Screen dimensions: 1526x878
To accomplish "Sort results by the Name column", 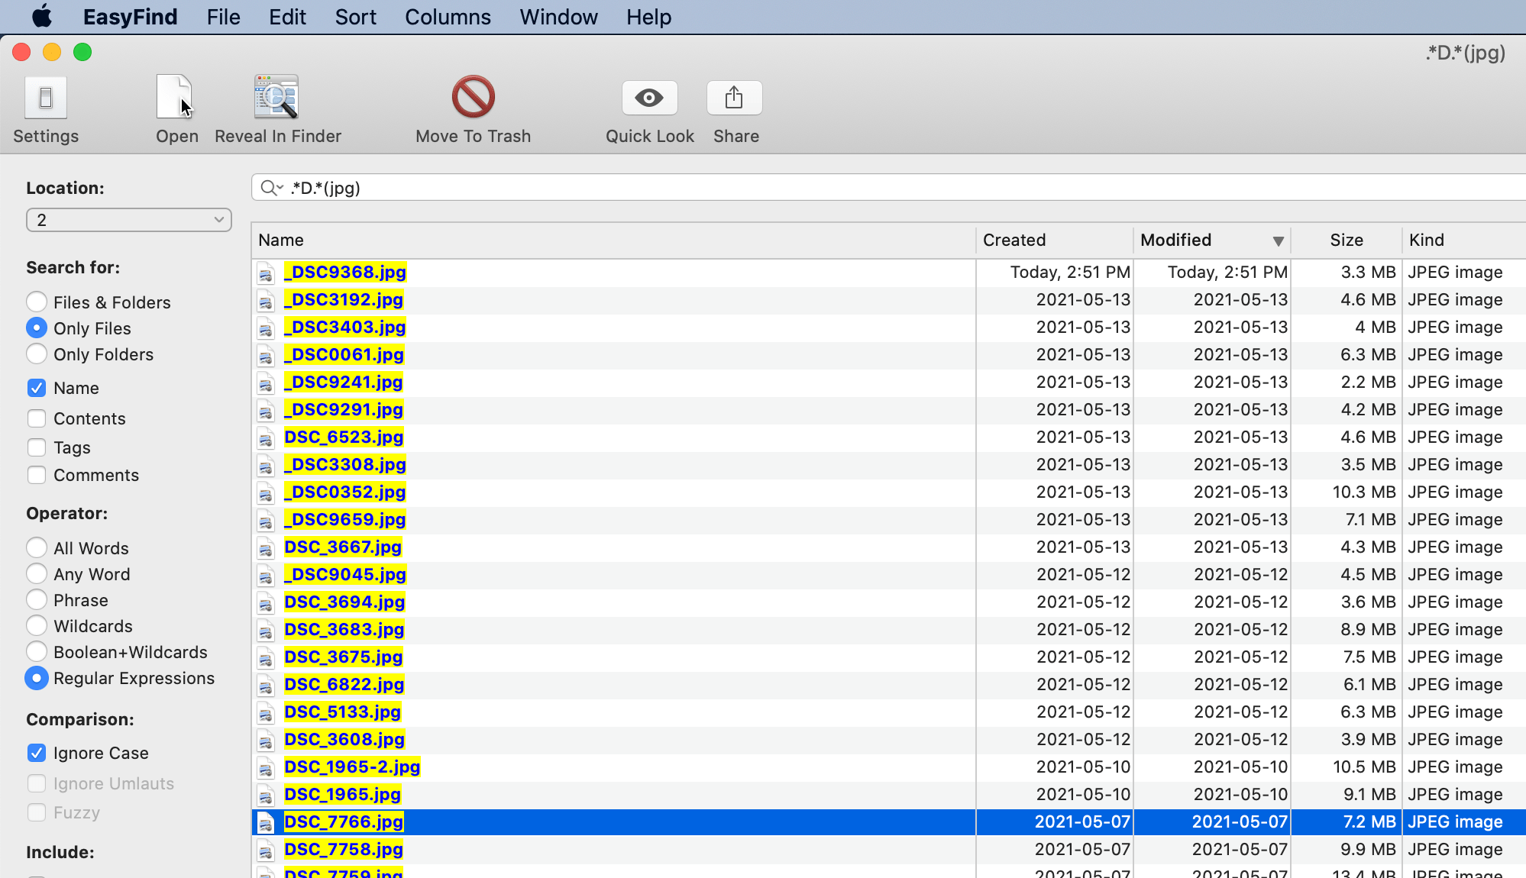I will pyautogui.click(x=280, y=240).
